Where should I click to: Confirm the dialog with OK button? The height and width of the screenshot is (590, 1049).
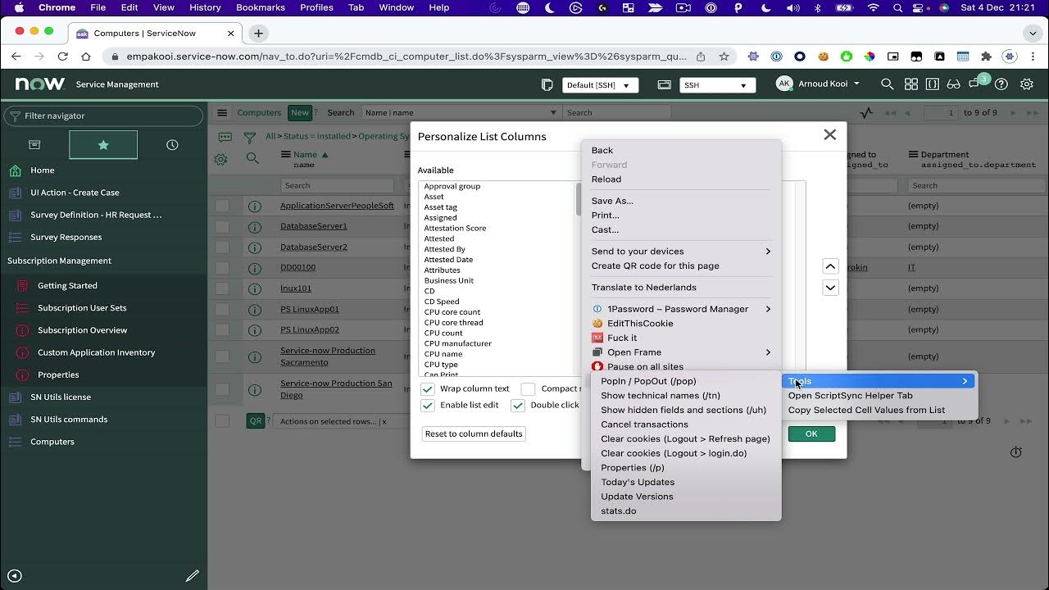coord(811,434)
